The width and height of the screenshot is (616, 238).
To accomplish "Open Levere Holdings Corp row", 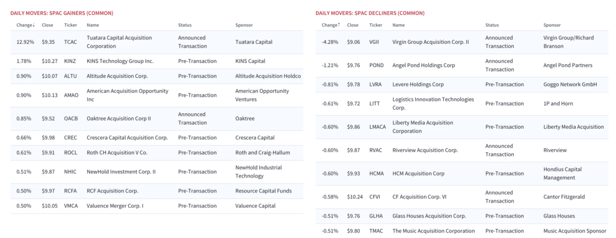I will pyautogui.click(x=461, y=85).
